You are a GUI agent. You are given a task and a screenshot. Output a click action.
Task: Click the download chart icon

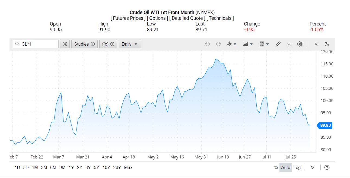pos(289,44)
